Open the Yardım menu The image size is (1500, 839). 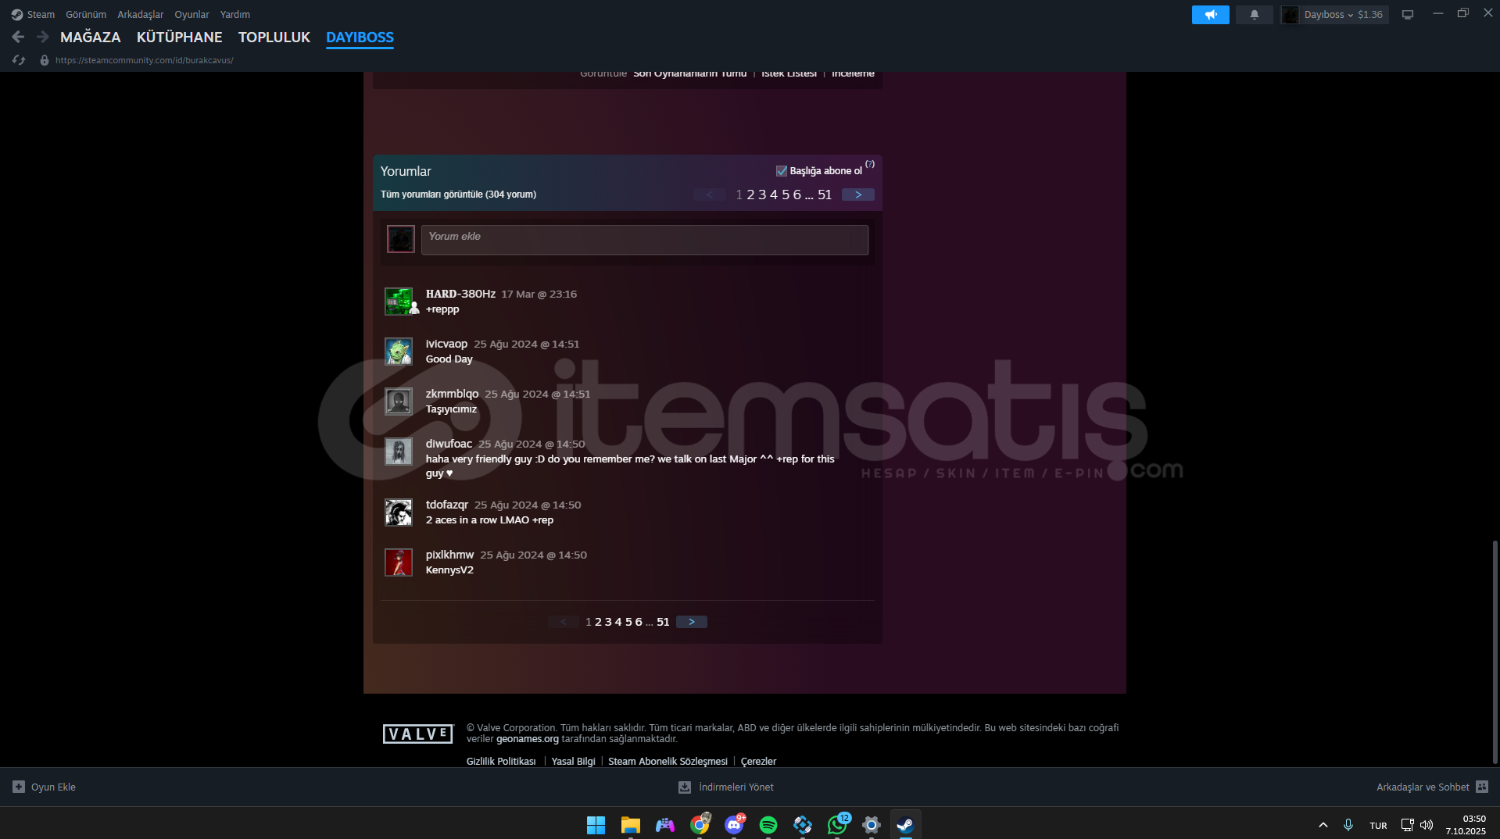tap(235, 15)
